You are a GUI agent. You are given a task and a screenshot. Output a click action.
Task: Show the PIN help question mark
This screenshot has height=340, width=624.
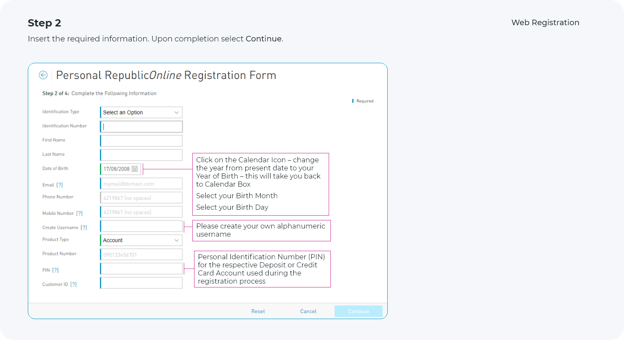(x=55, y=270)
